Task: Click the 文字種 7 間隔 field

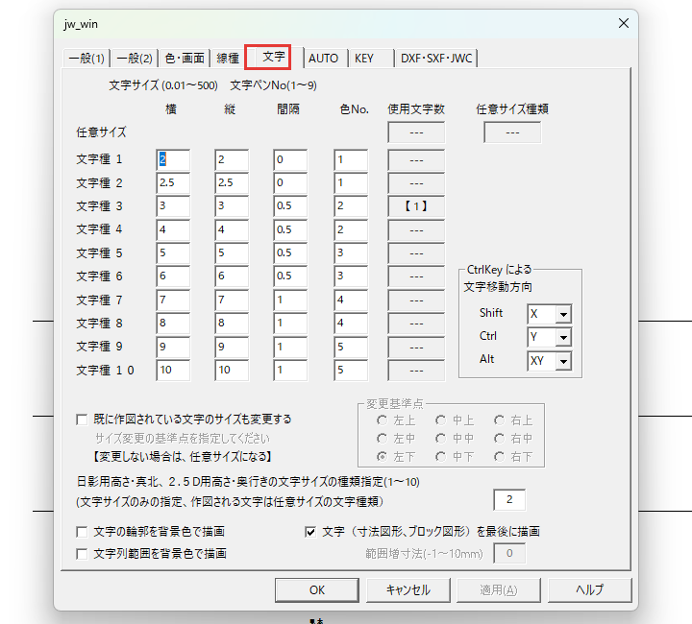Action: 290,300
